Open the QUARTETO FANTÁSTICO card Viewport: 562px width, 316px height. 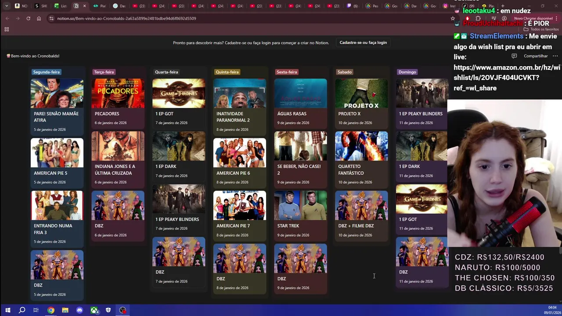coord(361,160)
